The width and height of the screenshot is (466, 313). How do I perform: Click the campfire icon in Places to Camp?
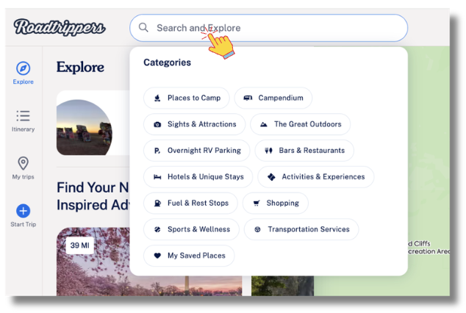(157, 98)
